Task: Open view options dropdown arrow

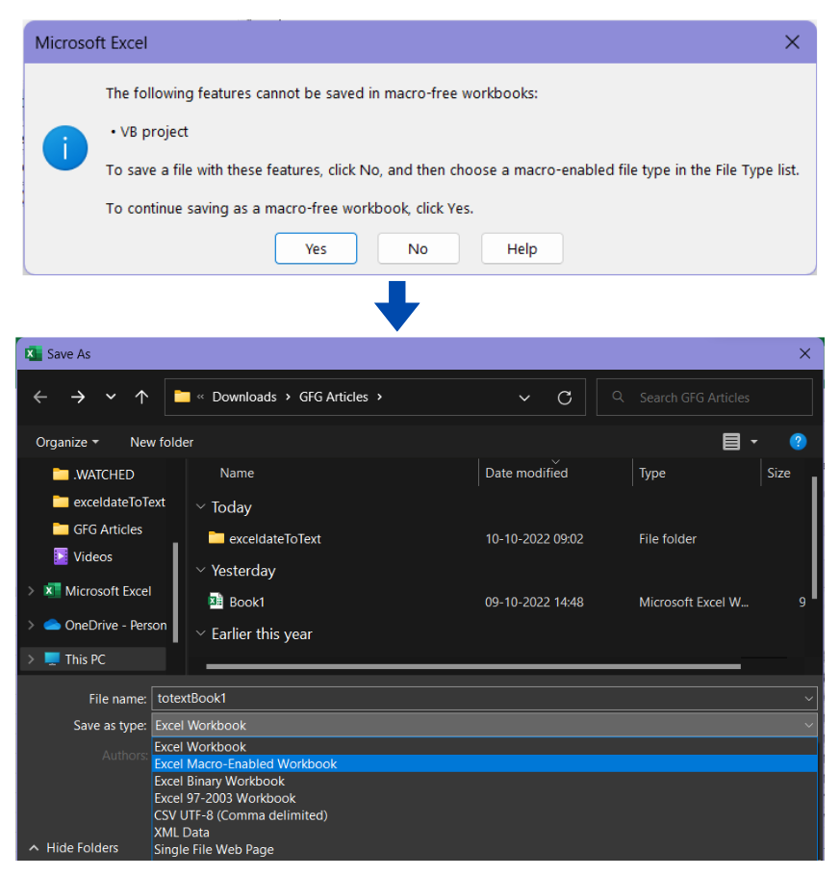Action: 754,442
